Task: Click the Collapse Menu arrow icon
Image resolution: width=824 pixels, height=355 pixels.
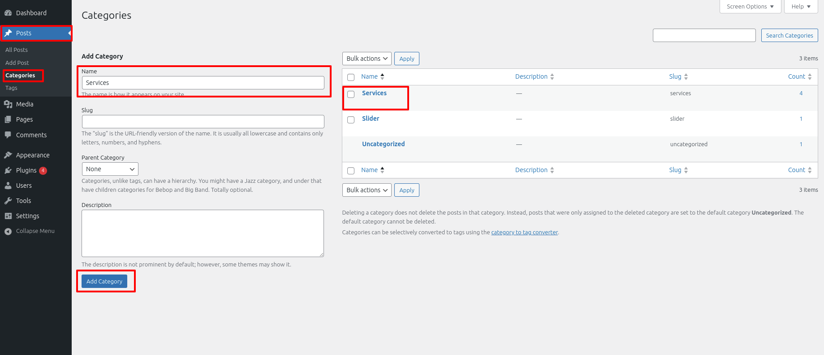Action: point(8,231)
